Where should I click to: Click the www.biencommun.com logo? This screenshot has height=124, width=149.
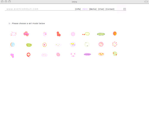tap(22, 9)
